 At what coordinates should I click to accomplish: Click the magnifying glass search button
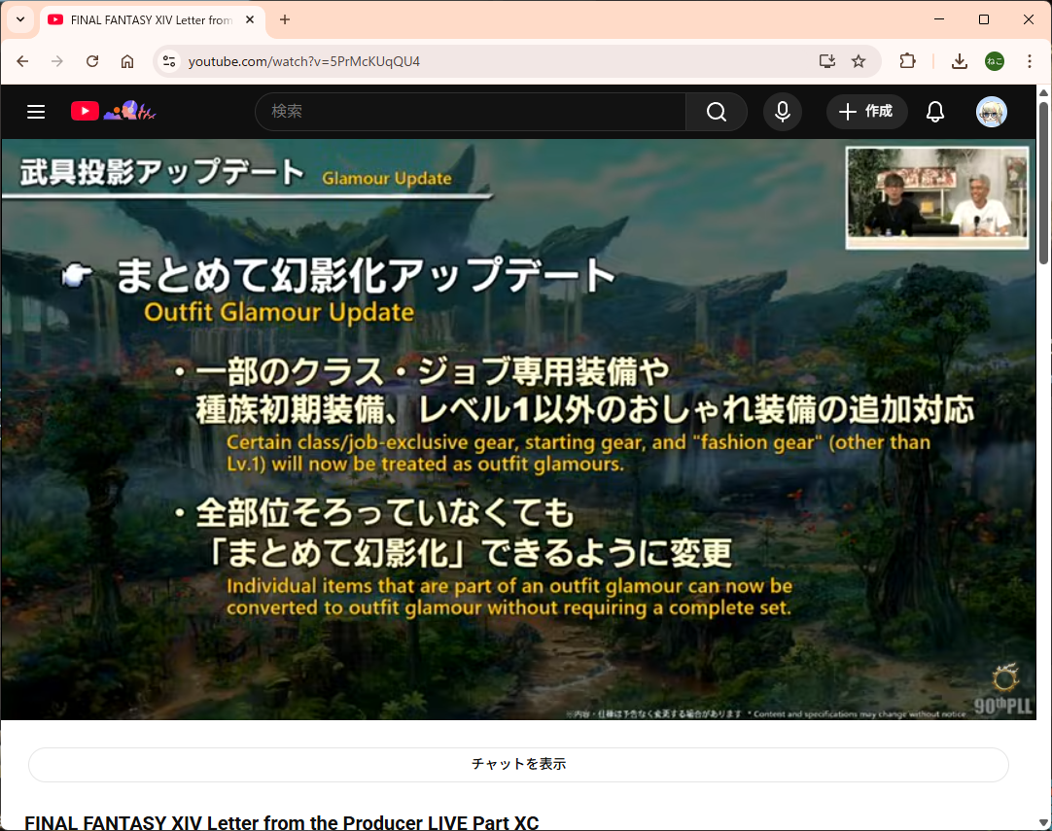717,112
